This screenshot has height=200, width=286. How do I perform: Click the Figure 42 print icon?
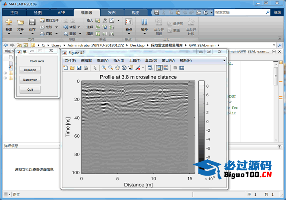[x=86, y=68]
